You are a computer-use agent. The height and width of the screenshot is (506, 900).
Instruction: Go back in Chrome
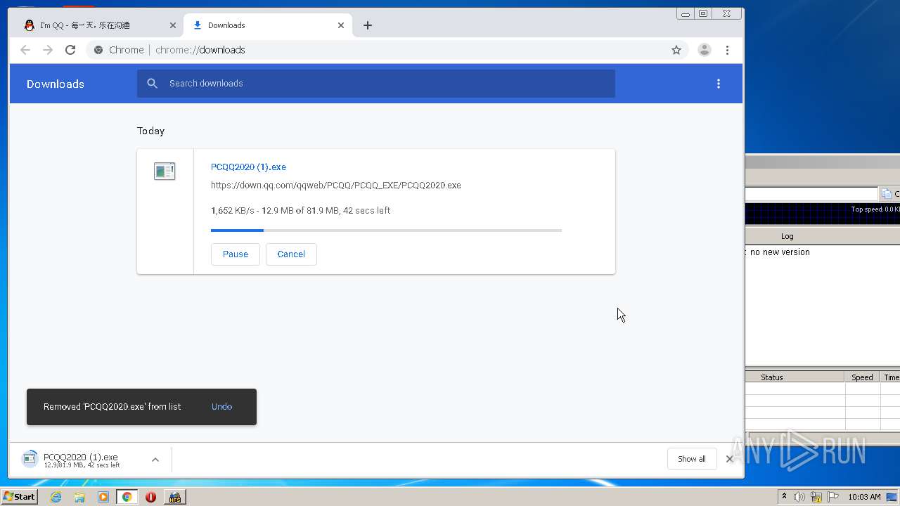tap(25, 50)
